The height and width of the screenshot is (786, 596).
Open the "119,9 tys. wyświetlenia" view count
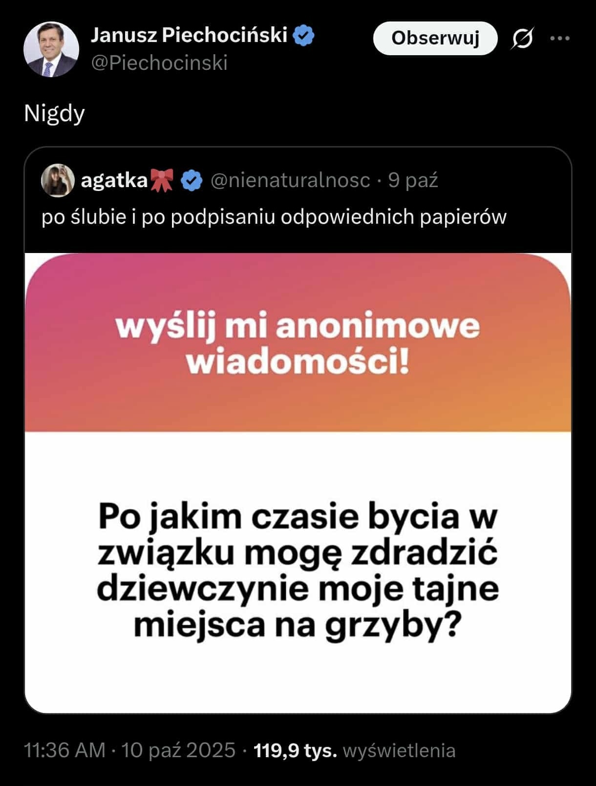(355, 750)
